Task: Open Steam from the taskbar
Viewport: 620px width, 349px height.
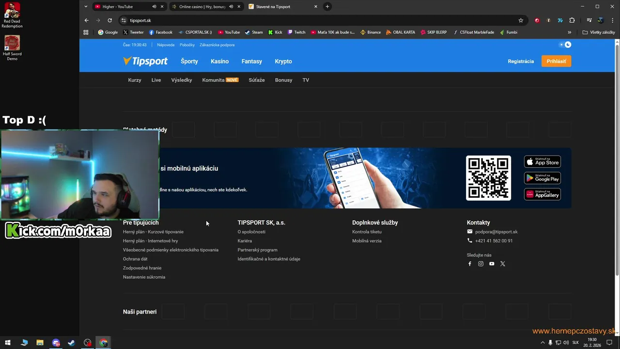Action: pos(71,343)
